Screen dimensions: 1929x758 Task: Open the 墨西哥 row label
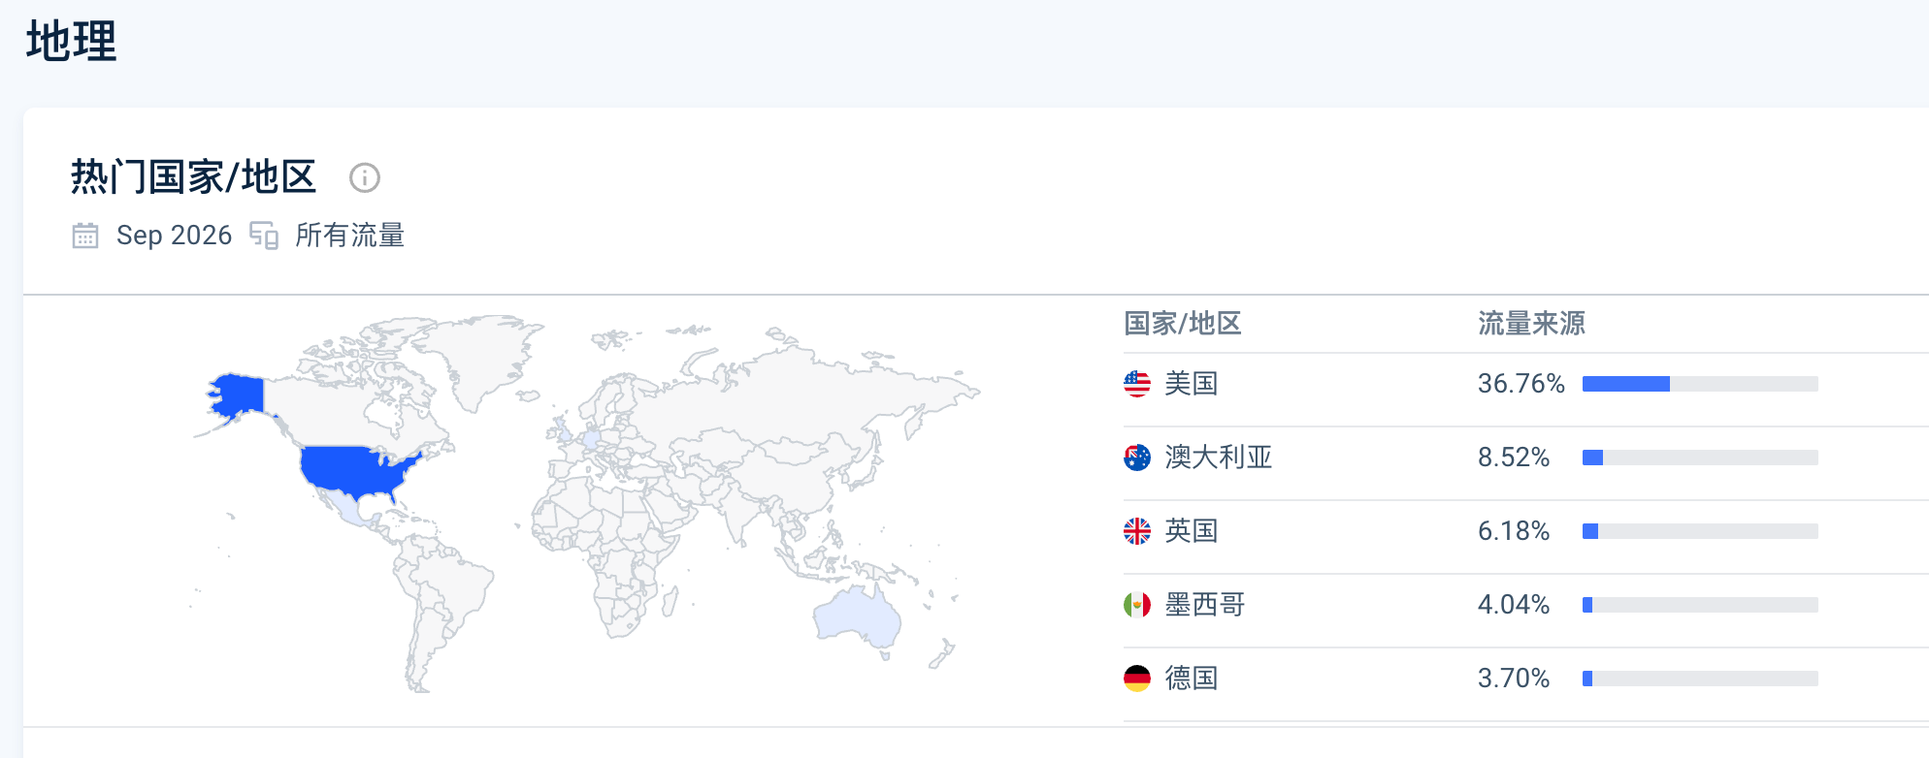[x=1205, y=605]
